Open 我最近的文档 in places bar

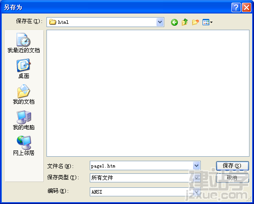click(x=23, y=43)
